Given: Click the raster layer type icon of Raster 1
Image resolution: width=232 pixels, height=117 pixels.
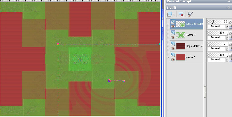Looking at the screenshot, I should [173, 55].
